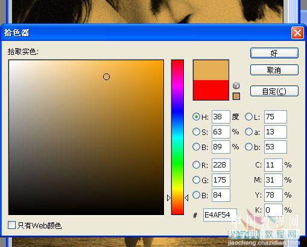This screenshot has width=307, height=247.
Task: Click the left hue slider arrow marker
Action: point(169,198)
